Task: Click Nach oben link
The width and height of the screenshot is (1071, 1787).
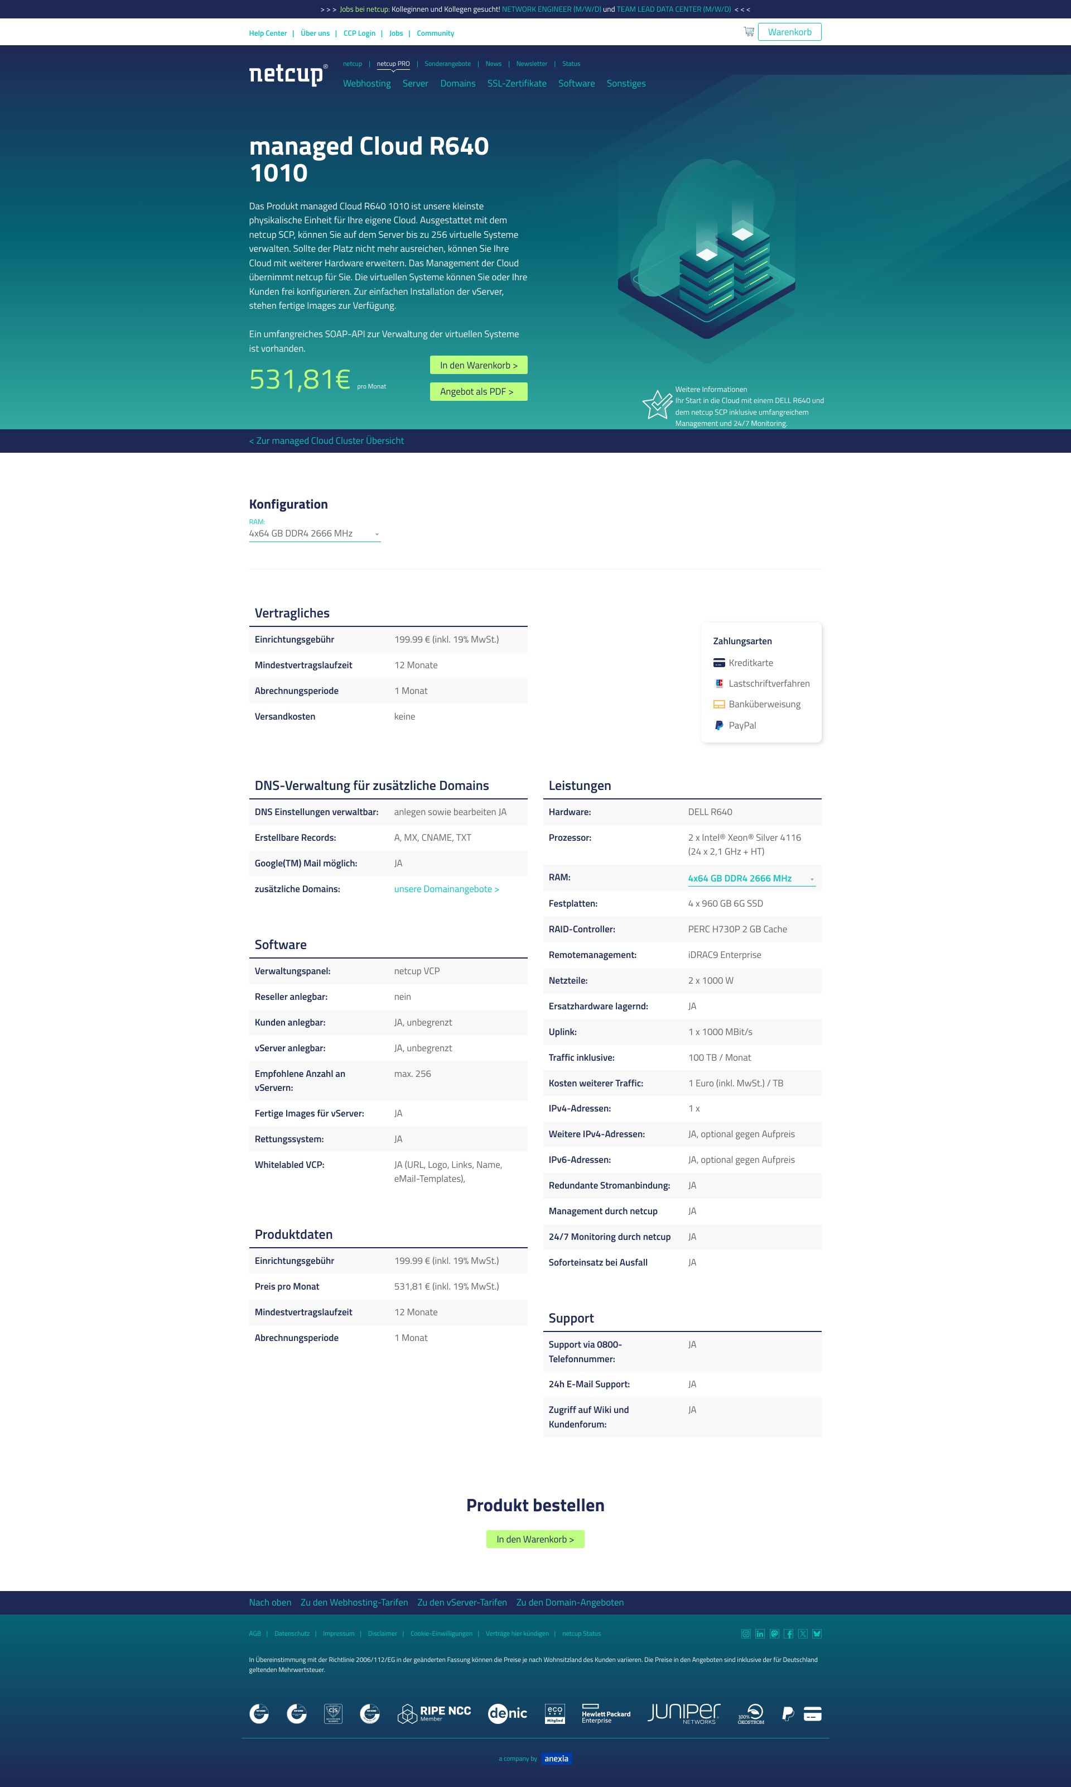Action: pyautogui.click(x=270, y=1602)
